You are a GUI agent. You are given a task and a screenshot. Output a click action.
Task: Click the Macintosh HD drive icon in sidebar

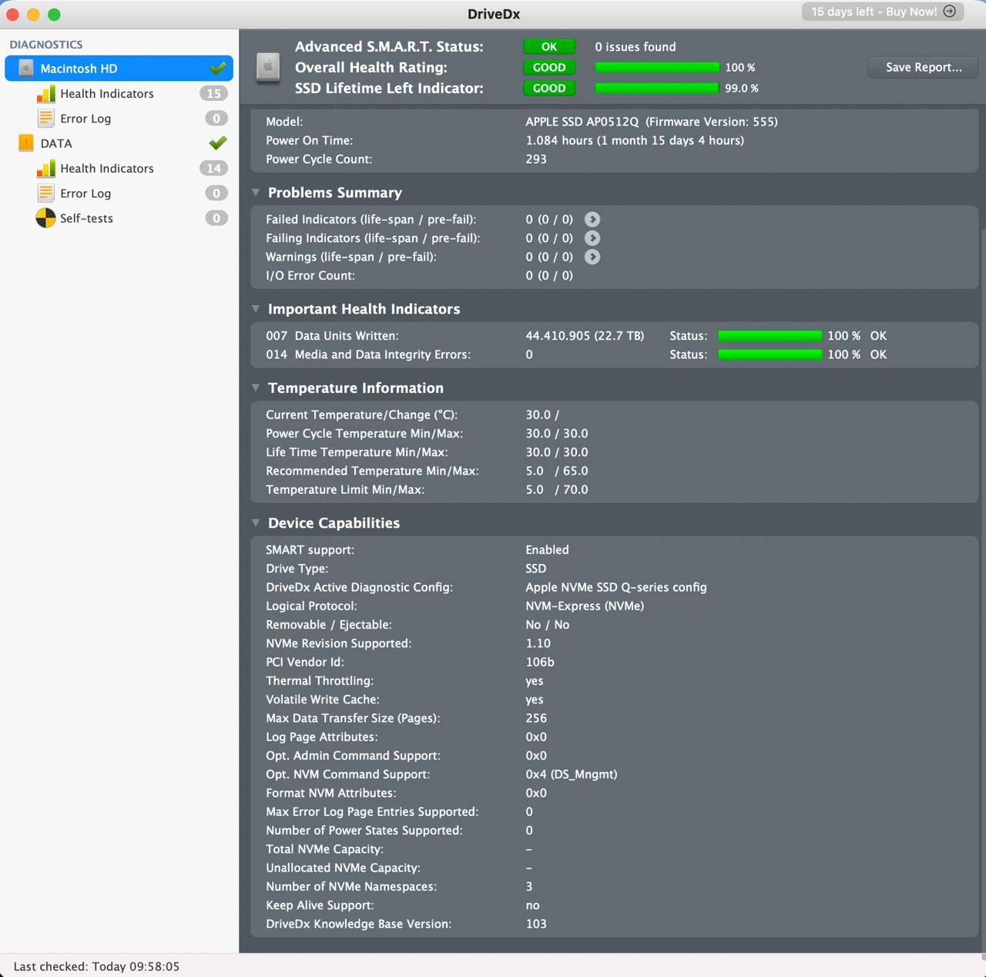point(26,69)
